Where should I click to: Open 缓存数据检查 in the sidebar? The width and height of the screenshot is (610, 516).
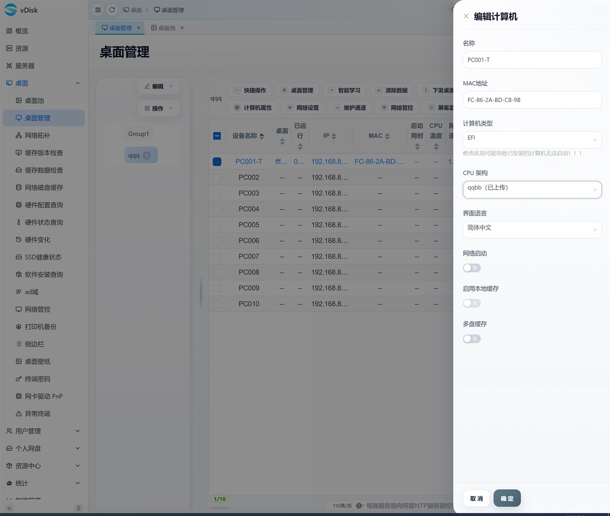44,170
